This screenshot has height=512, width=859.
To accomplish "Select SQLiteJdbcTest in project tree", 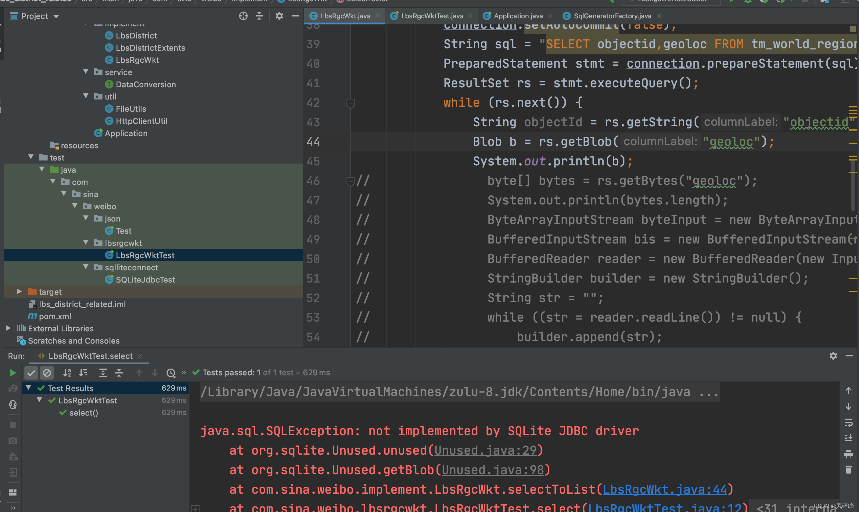I will 145,279.
